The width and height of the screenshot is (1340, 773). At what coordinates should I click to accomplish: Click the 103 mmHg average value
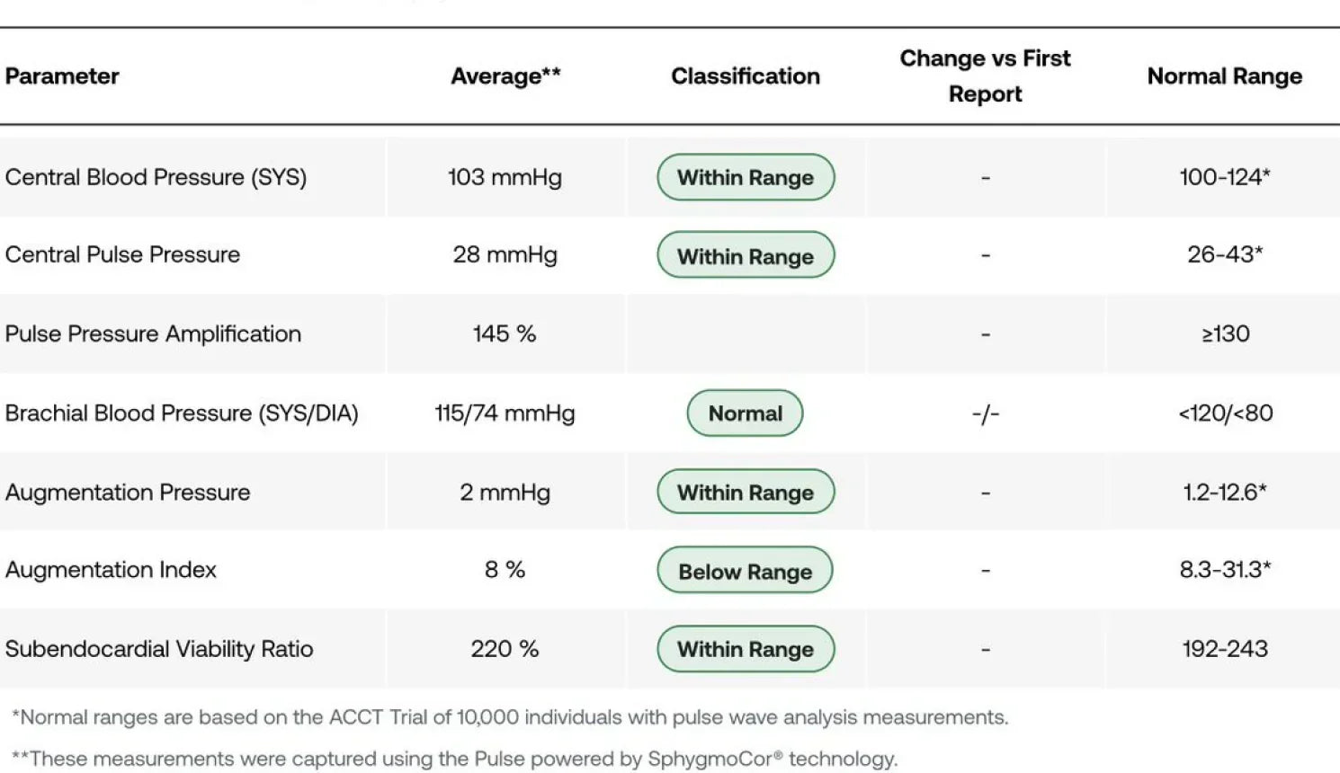click(505, 177)
